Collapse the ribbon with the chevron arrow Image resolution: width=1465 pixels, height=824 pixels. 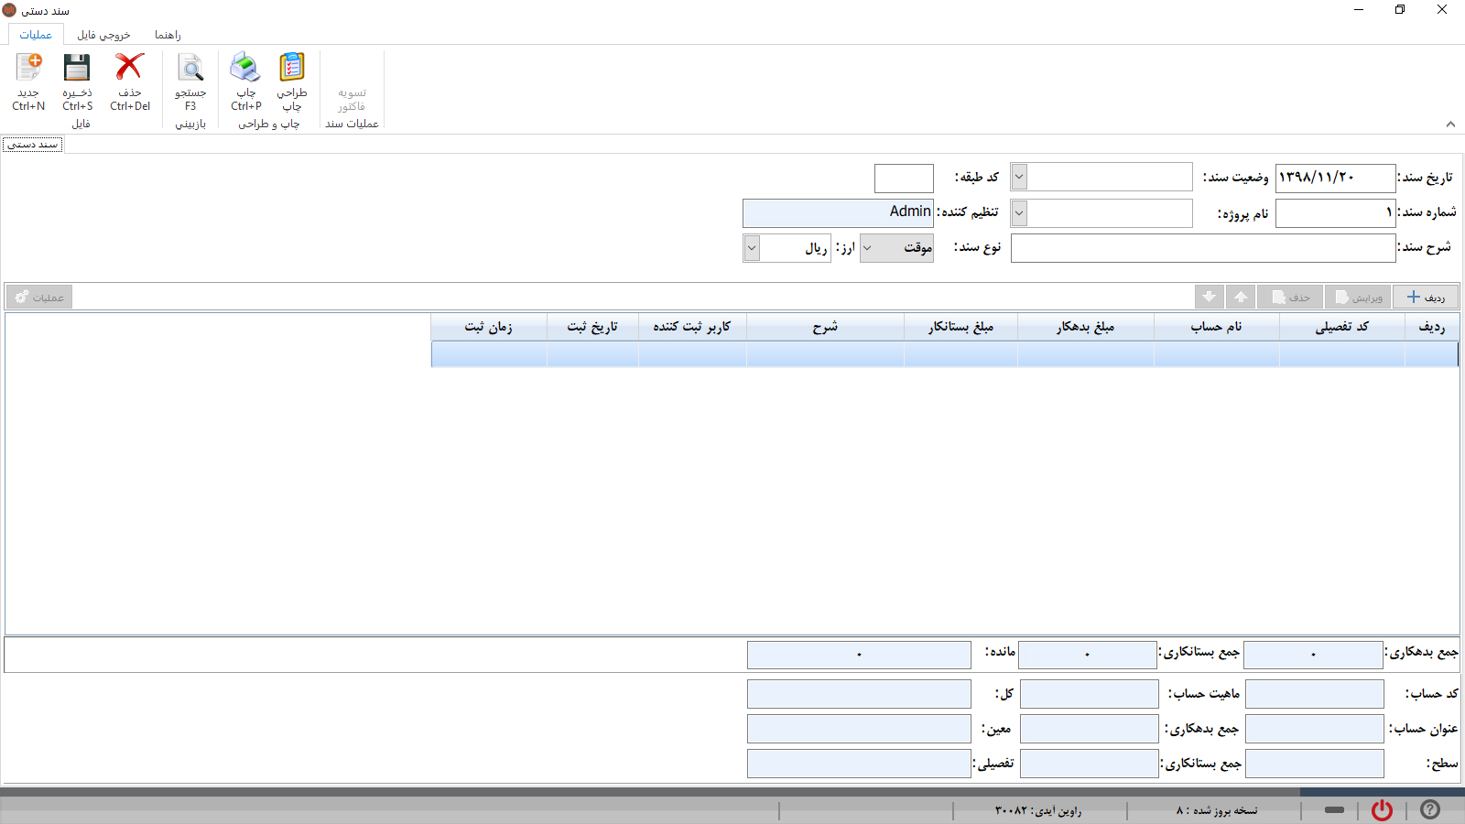coord(1450,124)
